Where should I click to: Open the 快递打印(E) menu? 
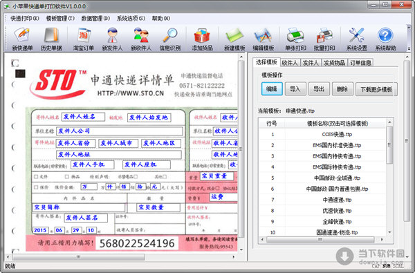coord(25,18)
